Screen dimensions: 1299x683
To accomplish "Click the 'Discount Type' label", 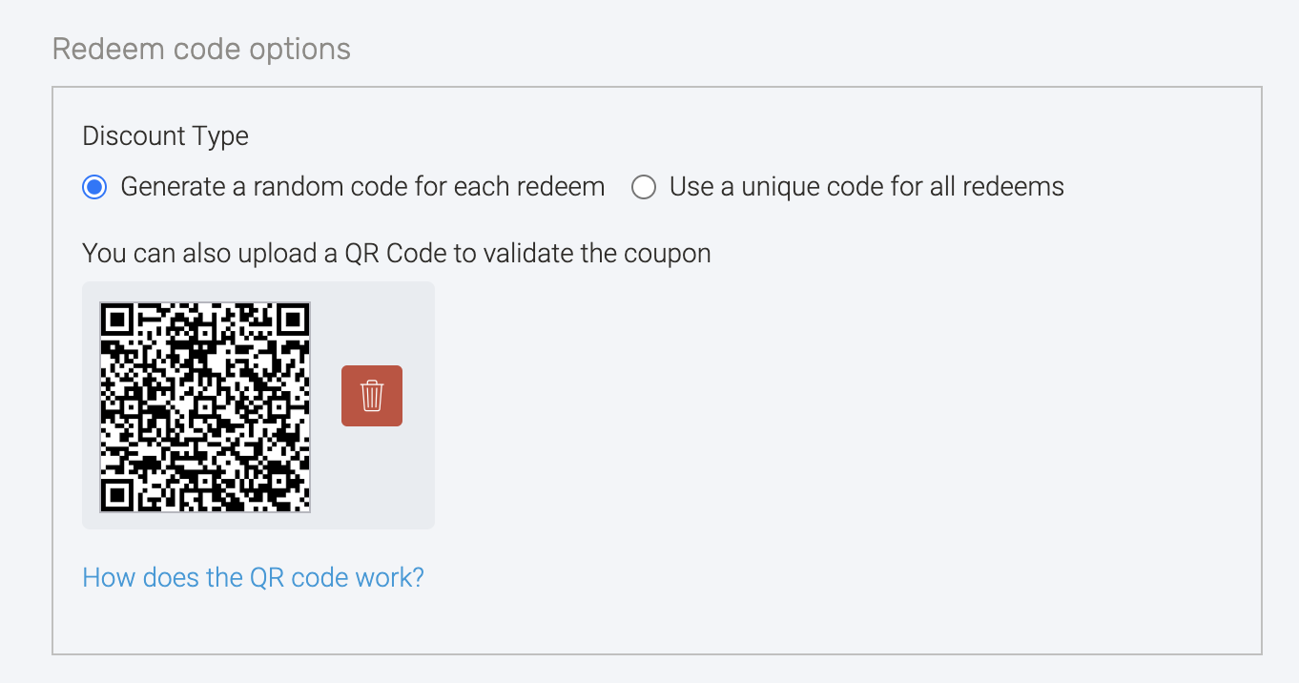I will click(x=165, y=136).
